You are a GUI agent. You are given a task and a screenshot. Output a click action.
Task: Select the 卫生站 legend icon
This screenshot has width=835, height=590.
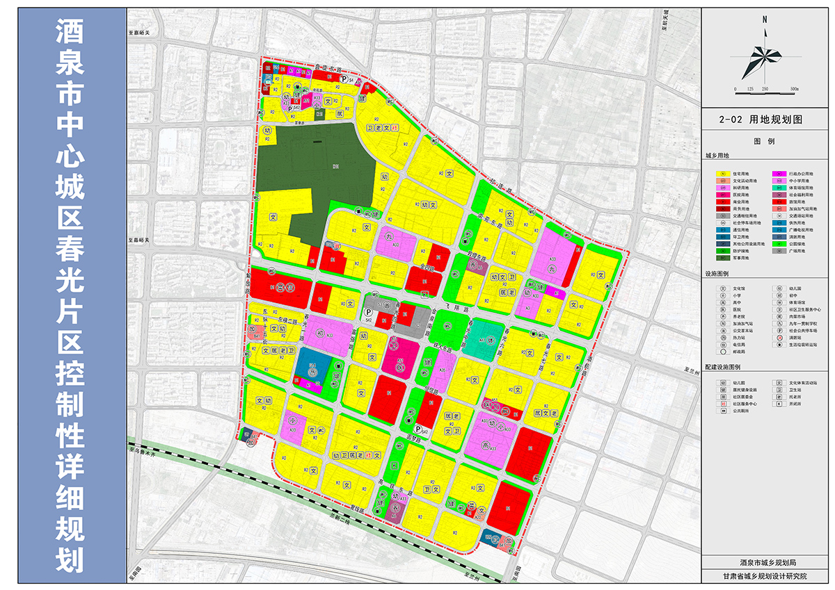(x=779, y=389)
